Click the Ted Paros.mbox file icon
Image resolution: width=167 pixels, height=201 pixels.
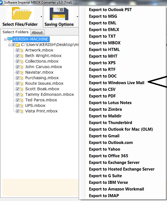tap(22, 100)
